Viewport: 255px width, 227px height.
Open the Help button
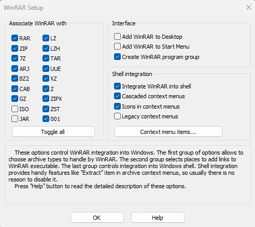coord(158,218)
